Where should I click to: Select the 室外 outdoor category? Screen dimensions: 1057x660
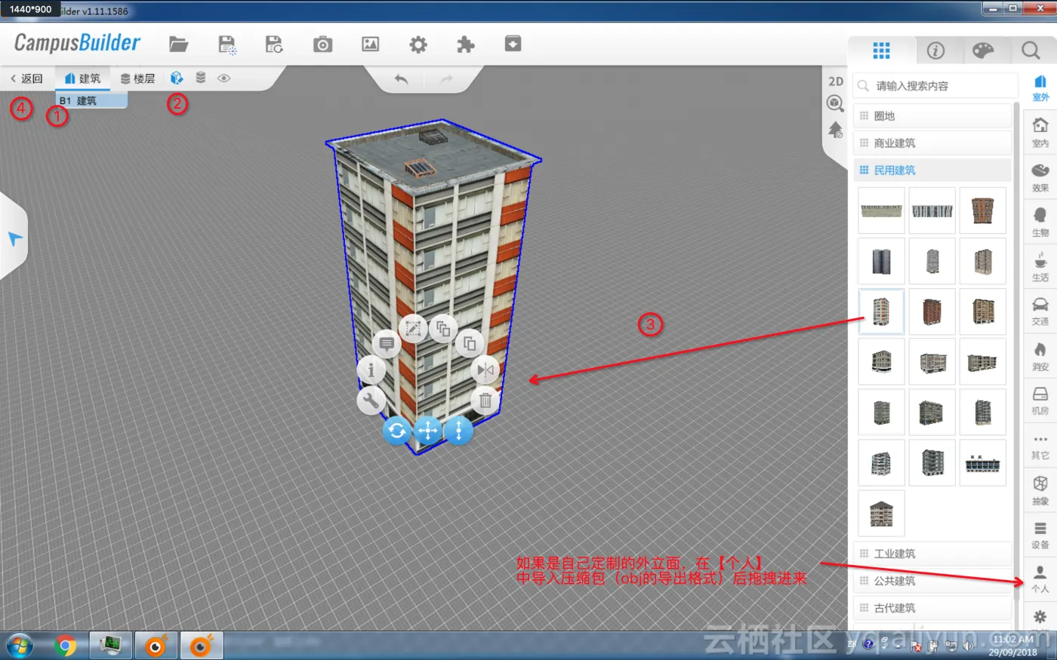tap(1040, 88)
